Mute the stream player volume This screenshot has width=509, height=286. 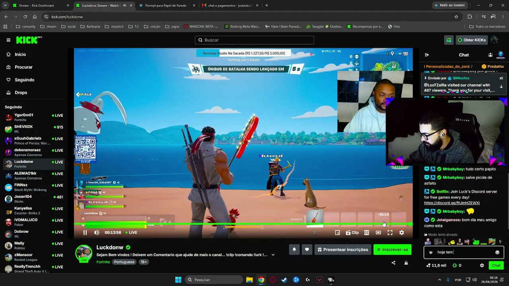click(97, 232)
